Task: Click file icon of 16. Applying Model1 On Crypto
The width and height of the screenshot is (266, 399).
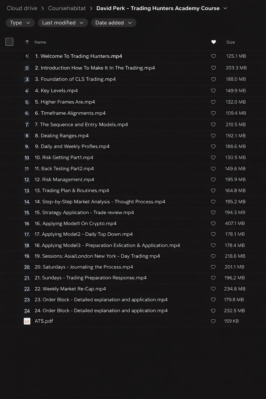Action: tap(27, 224)
